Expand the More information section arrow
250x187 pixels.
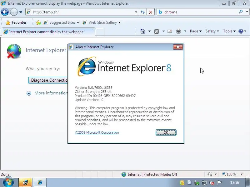(x=29, y=93)
